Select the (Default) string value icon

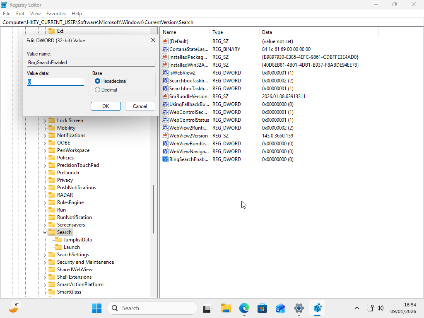(x=165, y=41)
